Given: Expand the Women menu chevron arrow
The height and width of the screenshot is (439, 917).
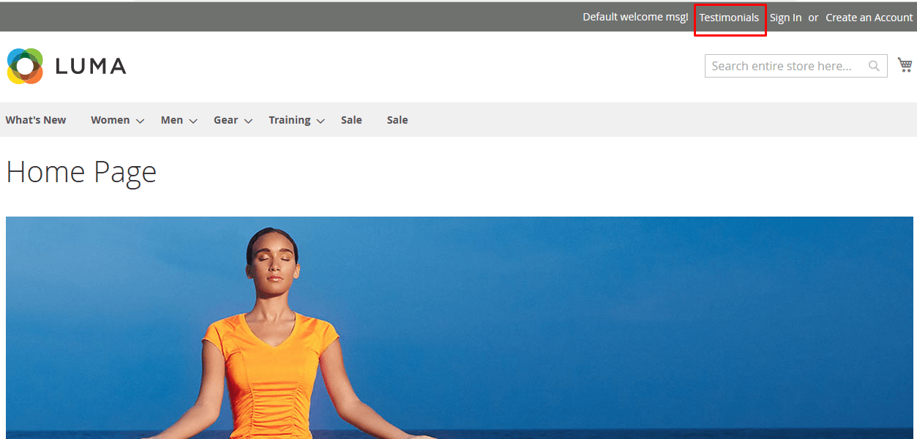Looking at the screenshot, I should pyautogui.click(x=140, y=121).
